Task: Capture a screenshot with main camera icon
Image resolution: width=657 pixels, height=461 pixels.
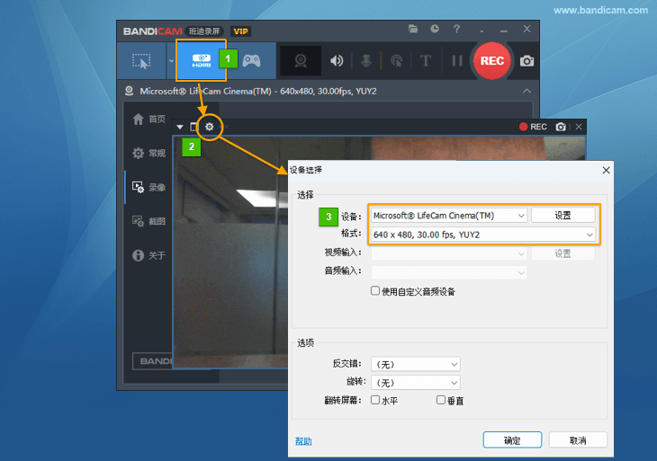Action: [x=526, y=61]
